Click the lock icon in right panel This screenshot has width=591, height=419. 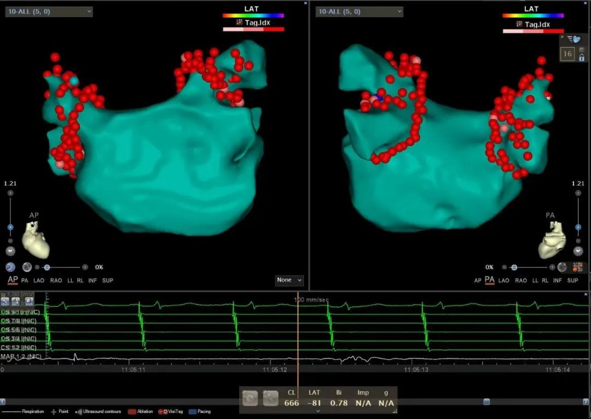[x=581, y=57]
